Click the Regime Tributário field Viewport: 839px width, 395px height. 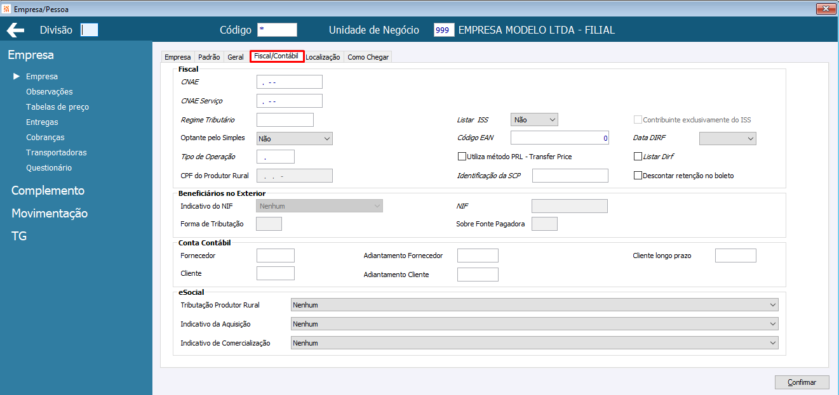click(285, 120)
